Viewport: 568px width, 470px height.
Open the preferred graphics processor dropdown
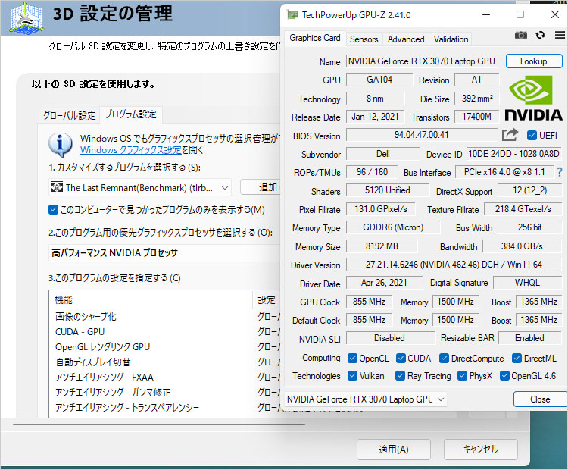[164, 252]
